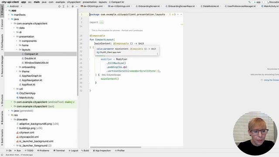Screen dimensions: 279x157
Task: Open the Commit tool window
Action: pos(2,24)
